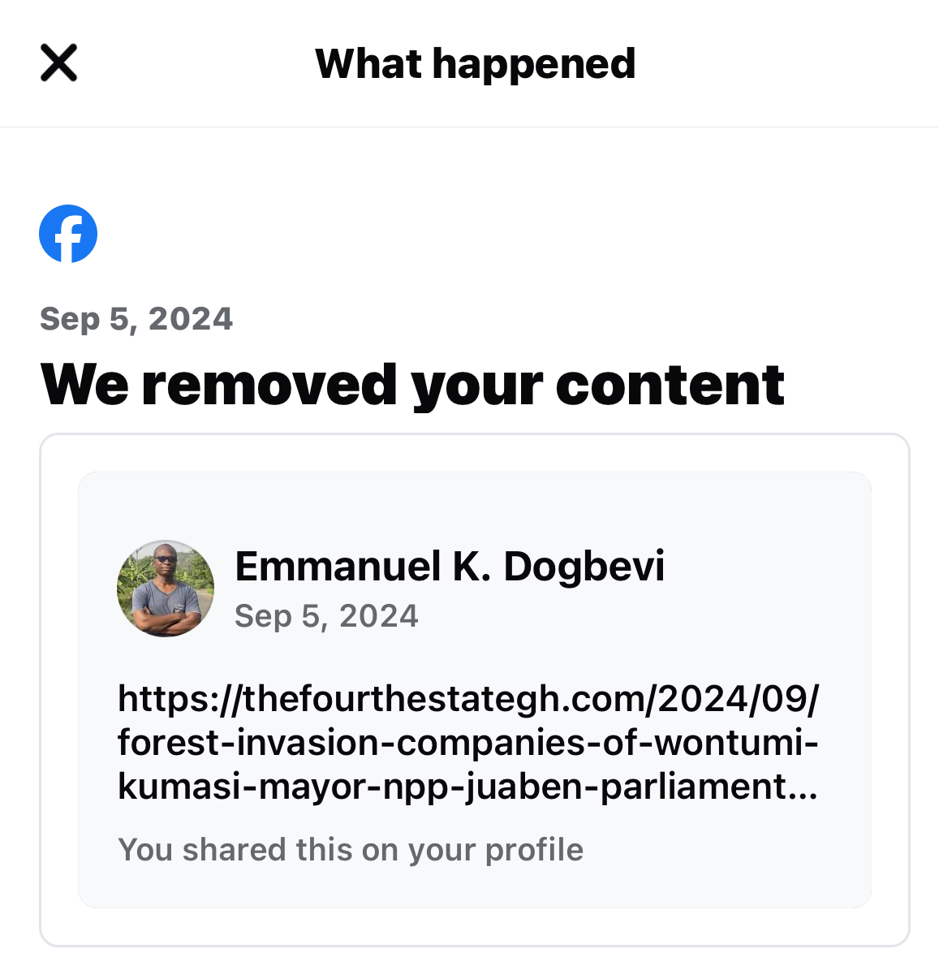Open Emmanuel K. Dogbevi's profile picture
The width and height of the screenshot is (939, 966).
(166, 589)
